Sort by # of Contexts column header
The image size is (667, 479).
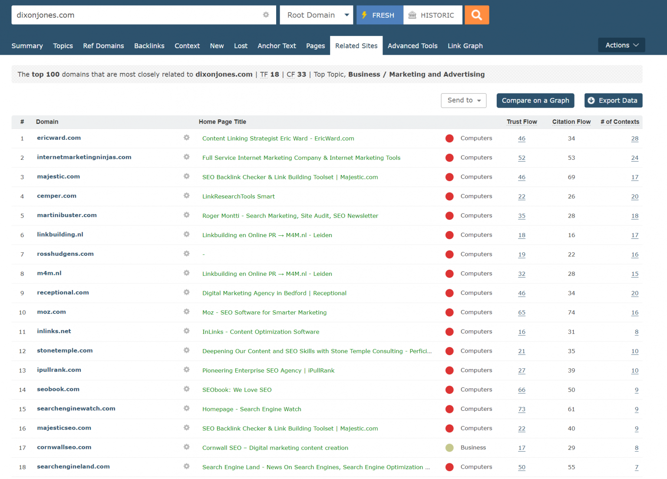[x=620, y=122]
